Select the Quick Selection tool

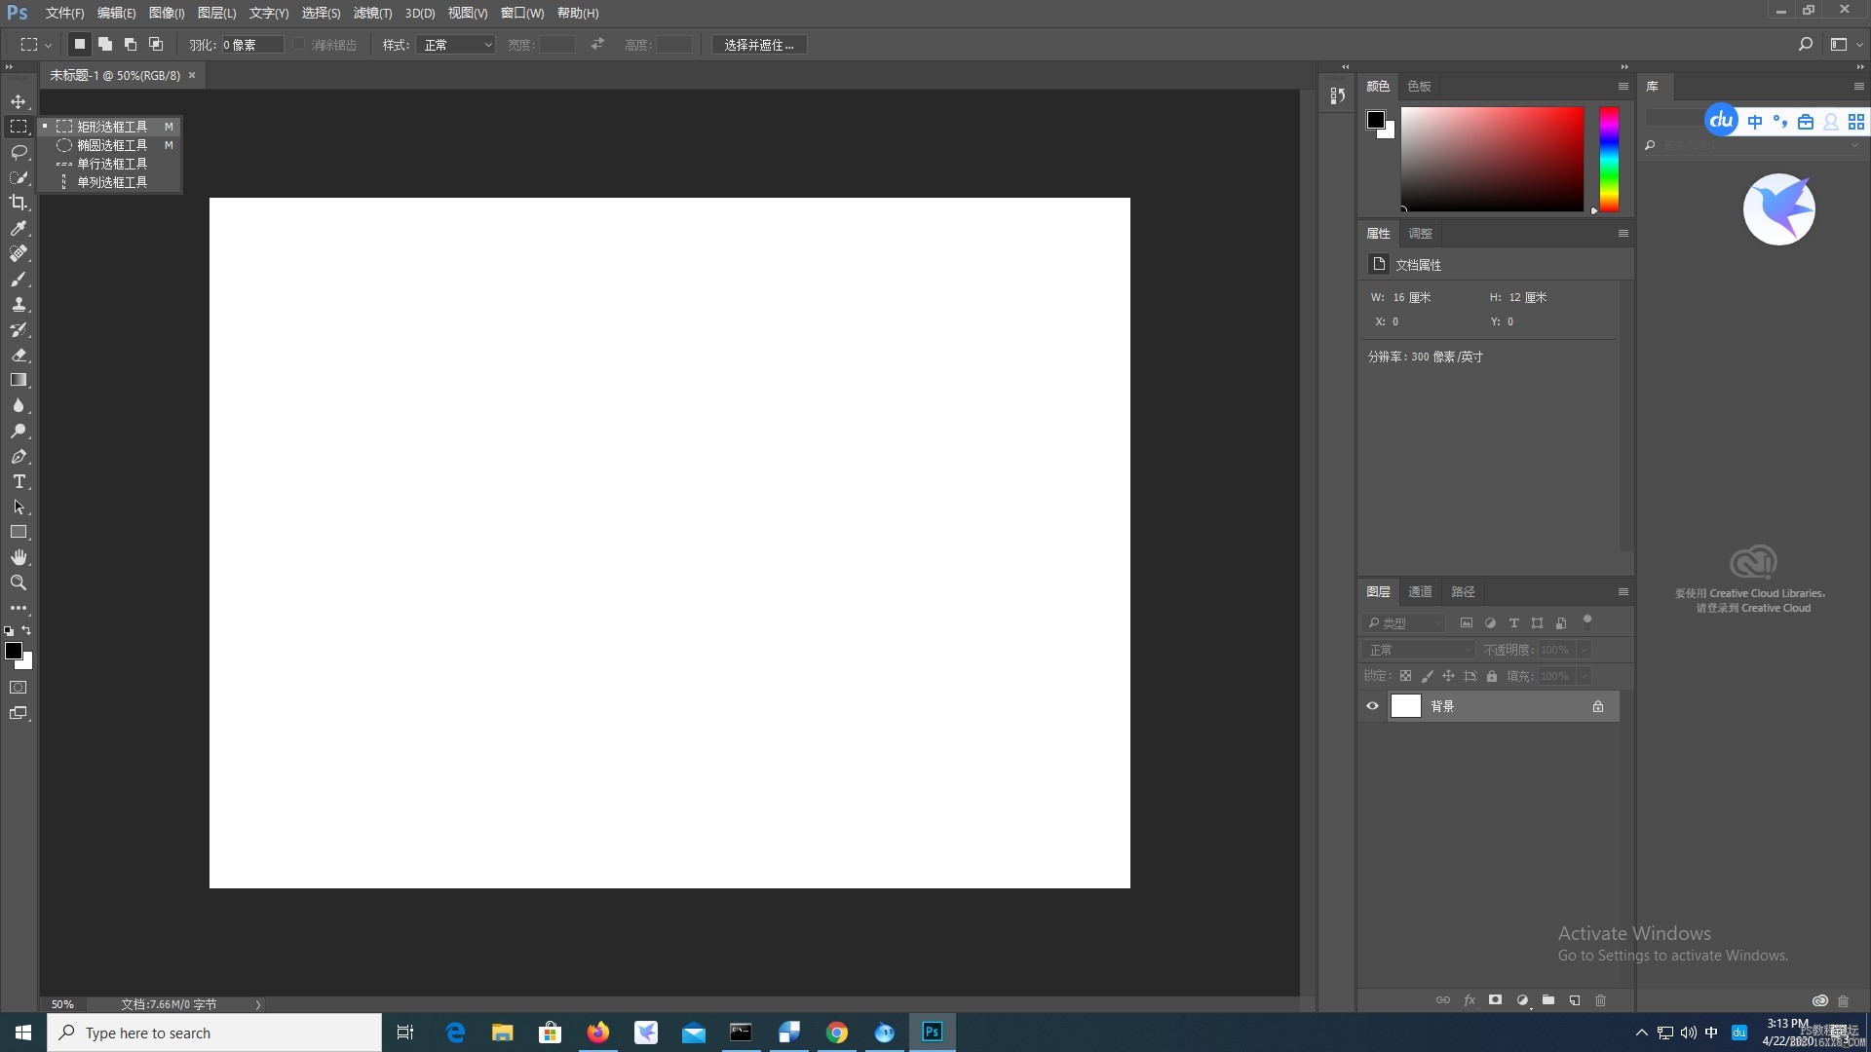[x=19, y=177]
